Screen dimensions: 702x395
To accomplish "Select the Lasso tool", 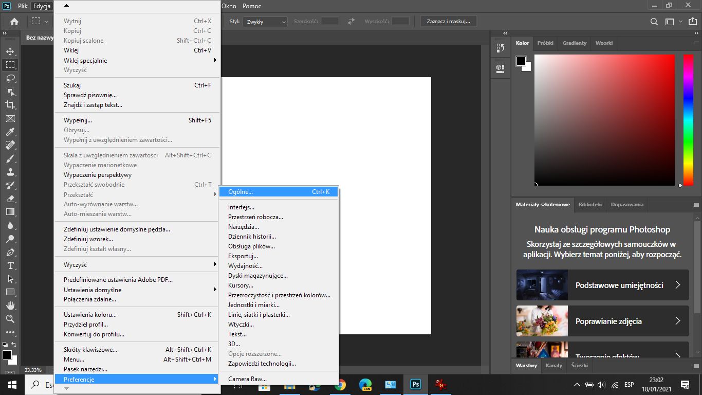I will pos(10,78).
